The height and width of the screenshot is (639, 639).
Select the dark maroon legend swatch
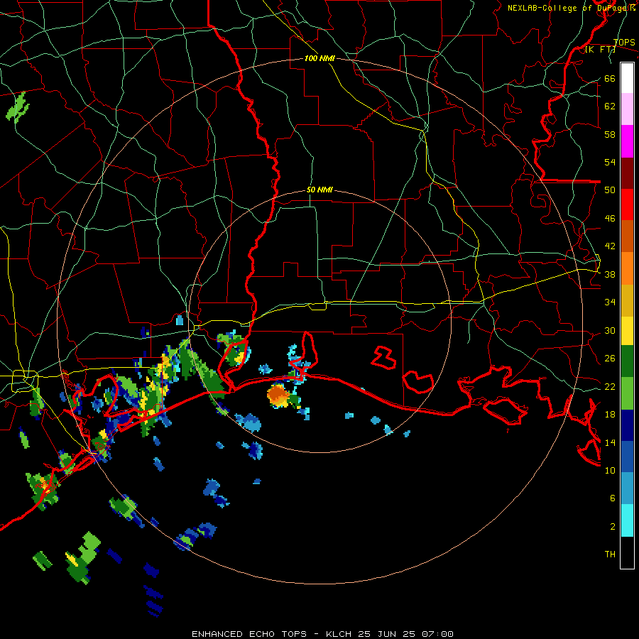627,173
